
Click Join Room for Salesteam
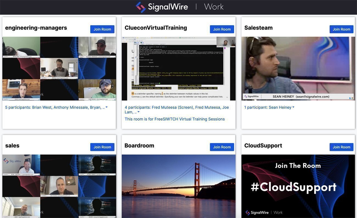[x=341, y=29]
